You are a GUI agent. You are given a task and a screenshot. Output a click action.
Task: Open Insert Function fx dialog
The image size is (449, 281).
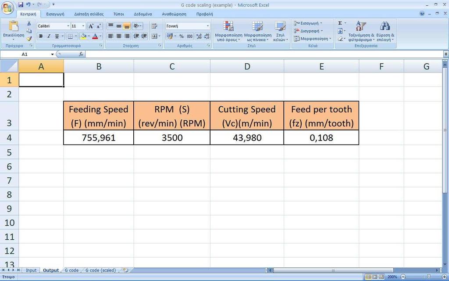pos(81,54)
